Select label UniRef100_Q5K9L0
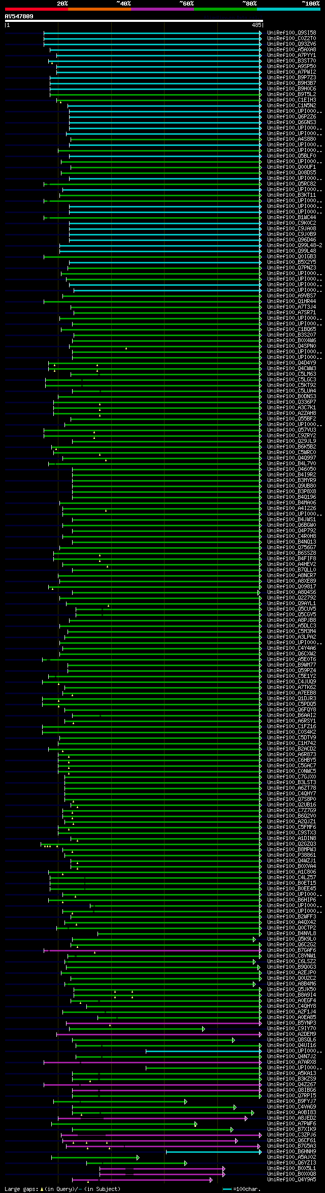 point(291,939)
